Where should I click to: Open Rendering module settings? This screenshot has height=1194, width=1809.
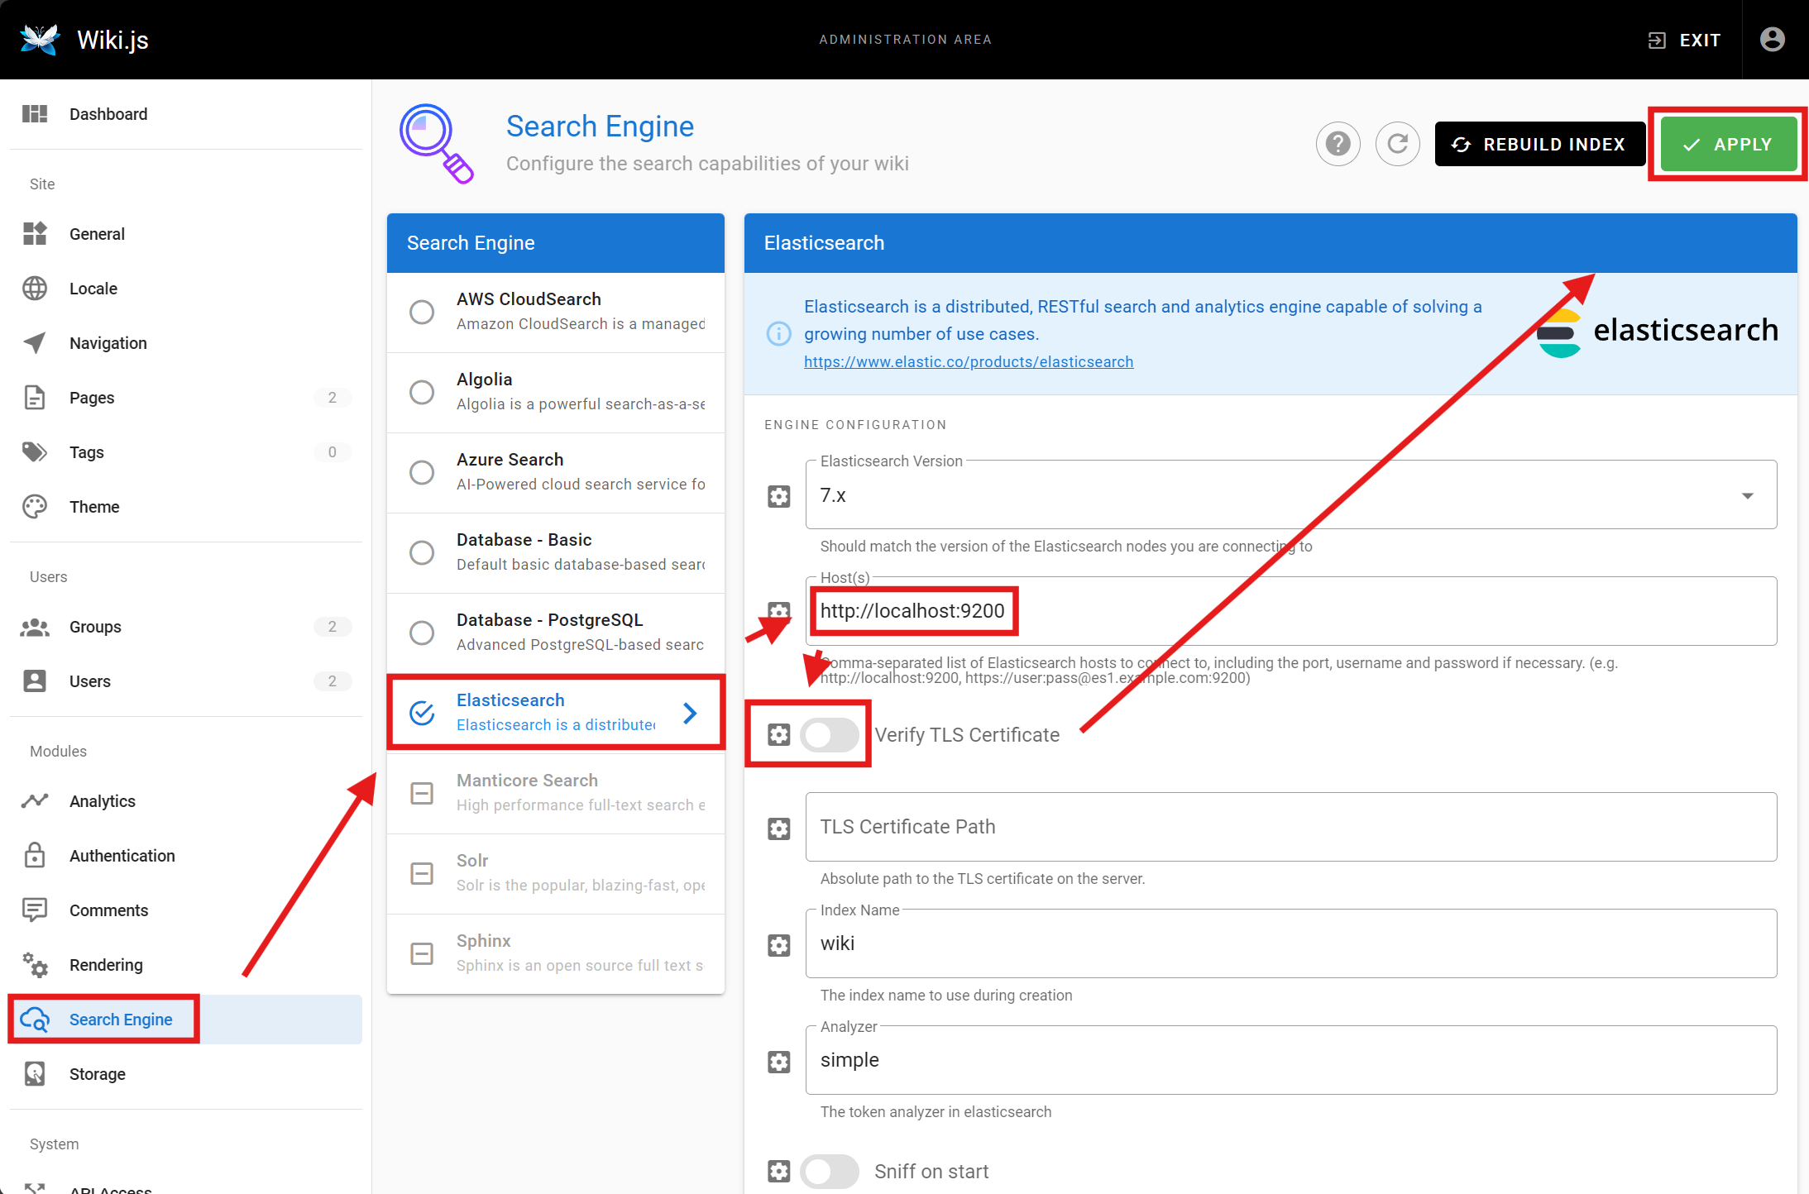[x=185, y=965]
